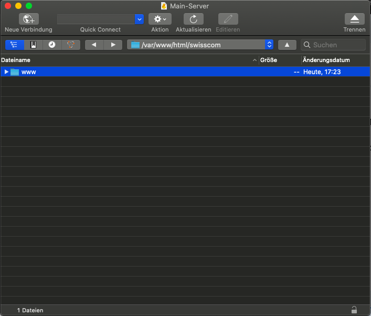Switch to the Bonjour view

coord(71,45)
